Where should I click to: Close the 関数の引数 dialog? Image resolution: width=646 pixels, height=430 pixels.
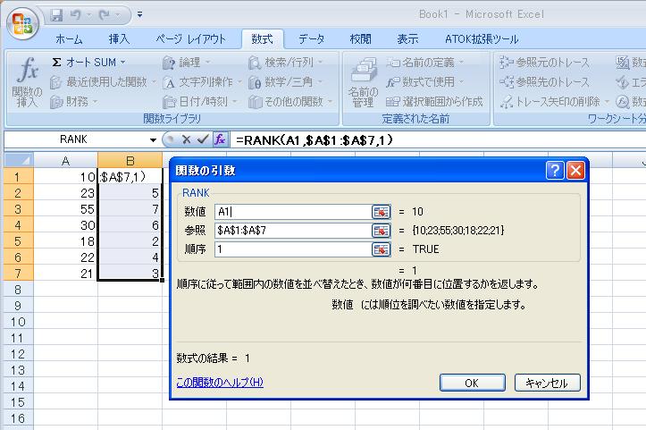pyautogui.click(x=575, y=170)
